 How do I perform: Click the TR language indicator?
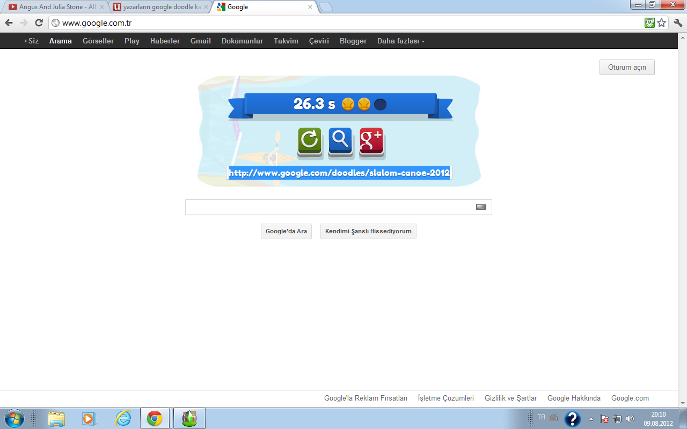click(541, 417)
